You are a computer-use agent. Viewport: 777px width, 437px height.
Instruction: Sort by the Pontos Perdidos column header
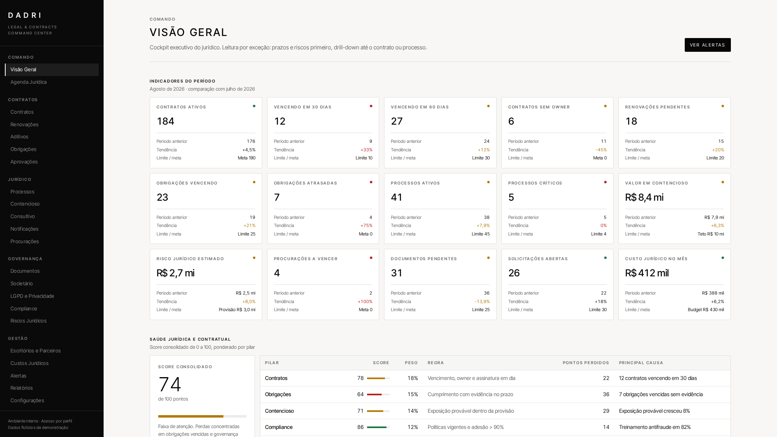pos(586,363)
